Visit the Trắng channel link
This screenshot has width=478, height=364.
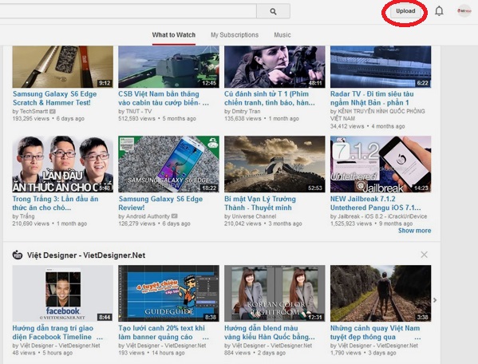coord(27,216)
